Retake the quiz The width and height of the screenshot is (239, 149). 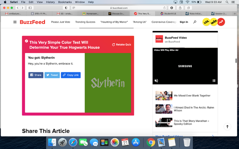[122, 45]
